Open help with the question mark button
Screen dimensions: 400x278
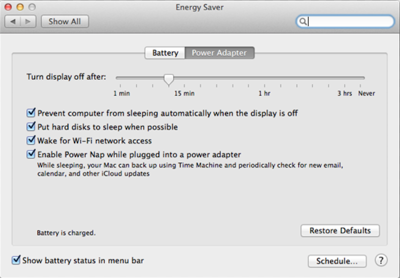pyautogui.click(x=381, y=260)
